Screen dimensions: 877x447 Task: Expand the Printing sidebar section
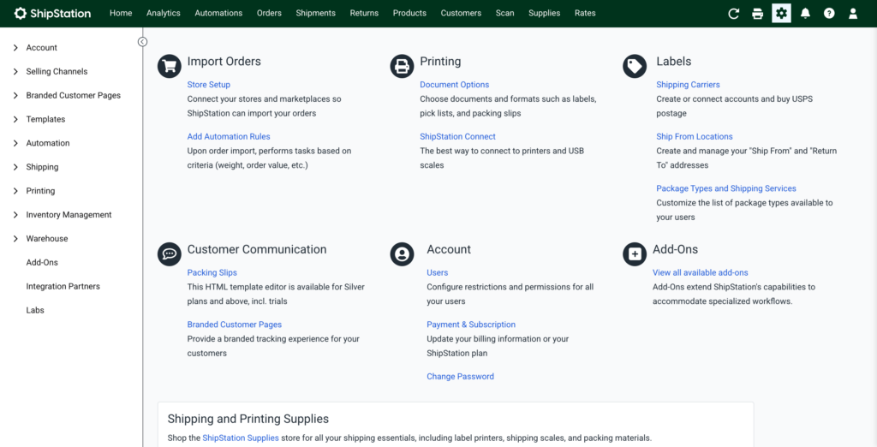click(15, 191)
